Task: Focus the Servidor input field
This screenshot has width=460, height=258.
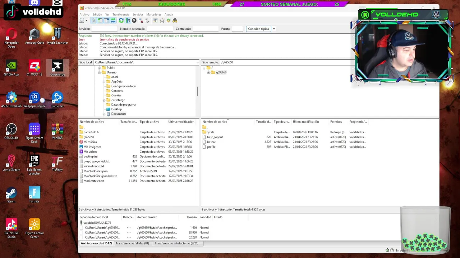Action: click(x=105, y=29)
